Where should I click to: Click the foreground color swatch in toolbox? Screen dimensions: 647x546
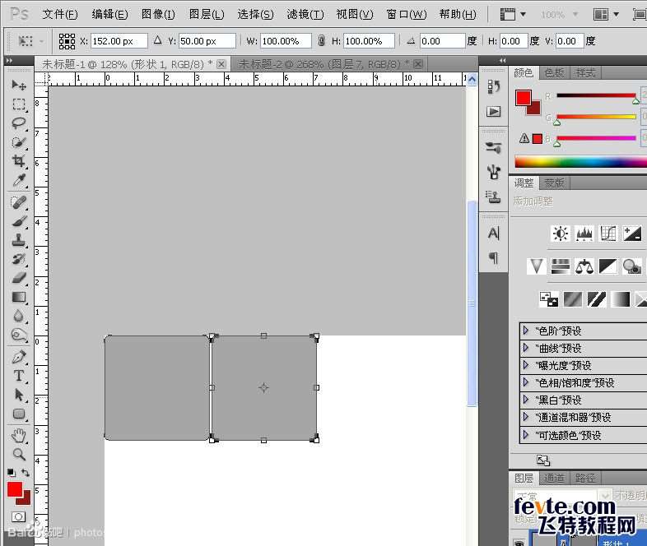pyautogui.click(x=15, y=489)
